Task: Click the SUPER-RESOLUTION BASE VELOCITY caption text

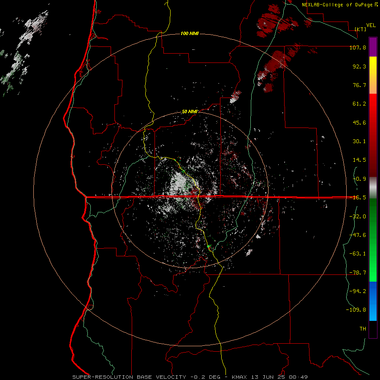Action: [x=129, y=377]
